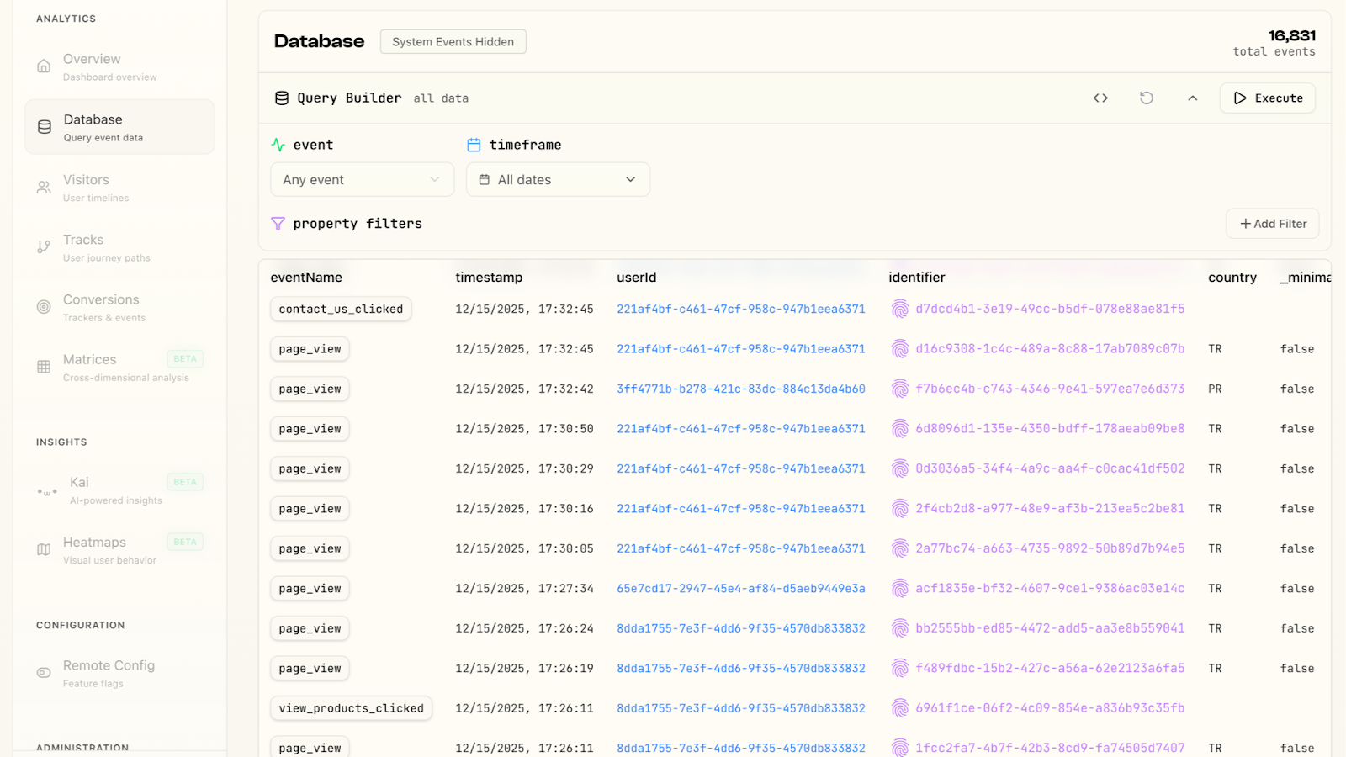Click the code view brackets icon

[1100, 98]
